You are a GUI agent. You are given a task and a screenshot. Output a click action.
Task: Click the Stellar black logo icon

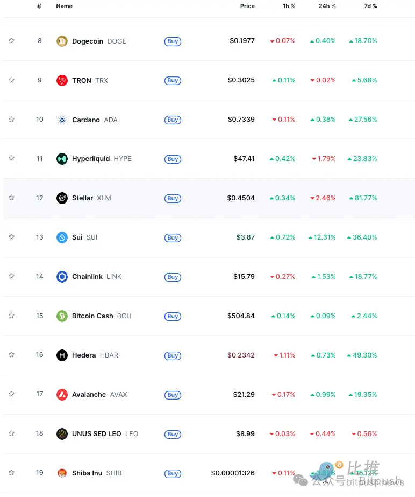click(62, 198)
